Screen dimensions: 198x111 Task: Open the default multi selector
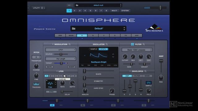(98, 5)
